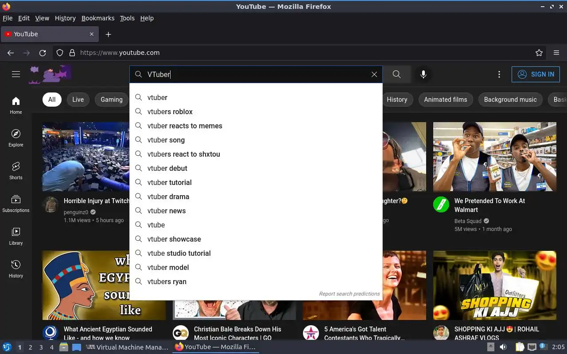Choose the 'vtuber model' suggestion
The image size is (567, 354).
[x=256, y=267]
